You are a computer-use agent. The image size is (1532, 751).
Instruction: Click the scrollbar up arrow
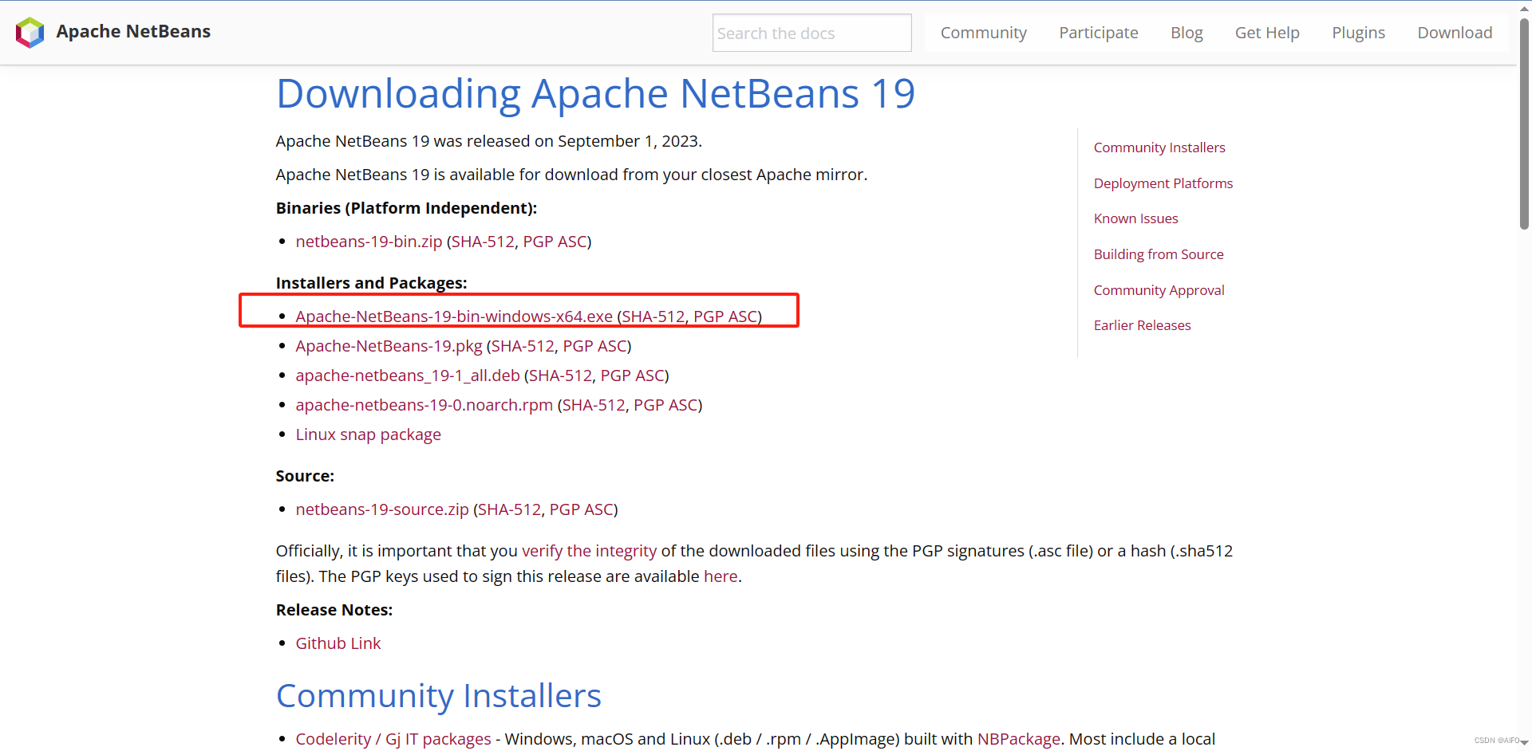point(1524,7)
